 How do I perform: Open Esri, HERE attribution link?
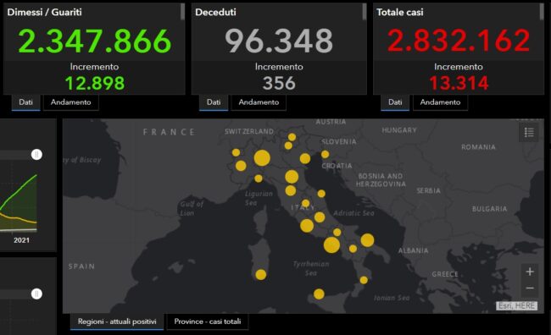click(x=517, y=306)
